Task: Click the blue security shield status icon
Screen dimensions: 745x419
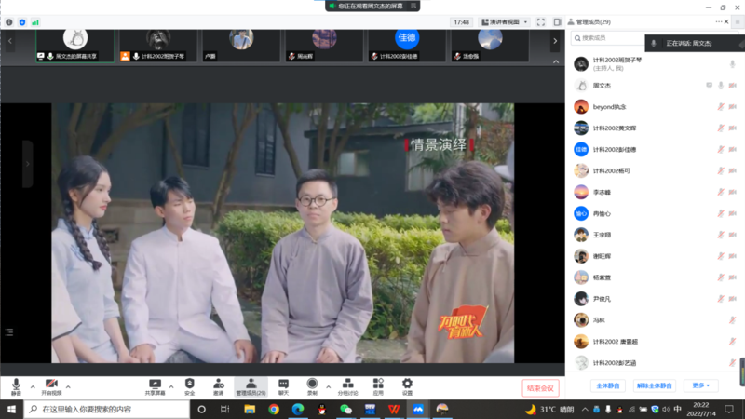Action: click(x=22, y=22)
